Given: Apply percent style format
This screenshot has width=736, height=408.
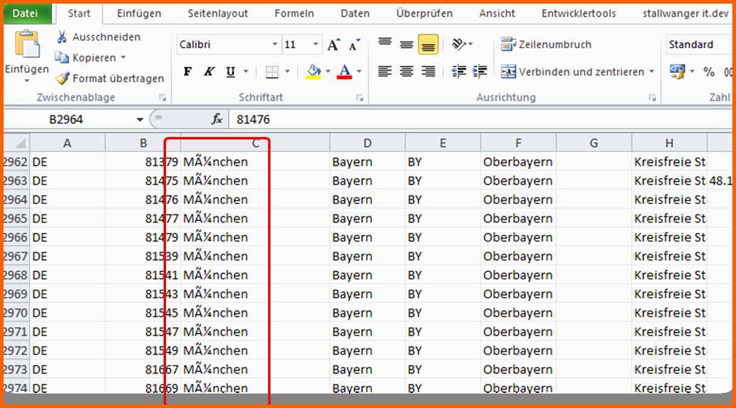Looking at the screenshot, I should tap(709, 72).
